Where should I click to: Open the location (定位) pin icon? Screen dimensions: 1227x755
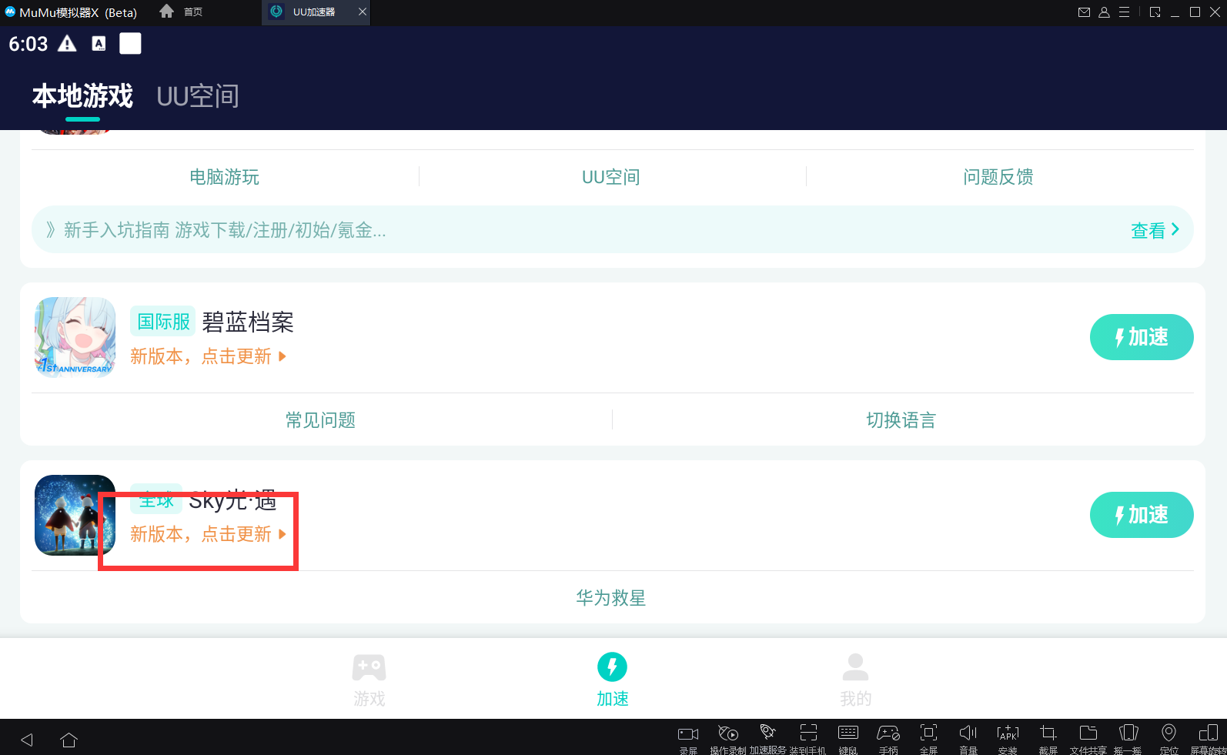click(x=1168, y=732)
